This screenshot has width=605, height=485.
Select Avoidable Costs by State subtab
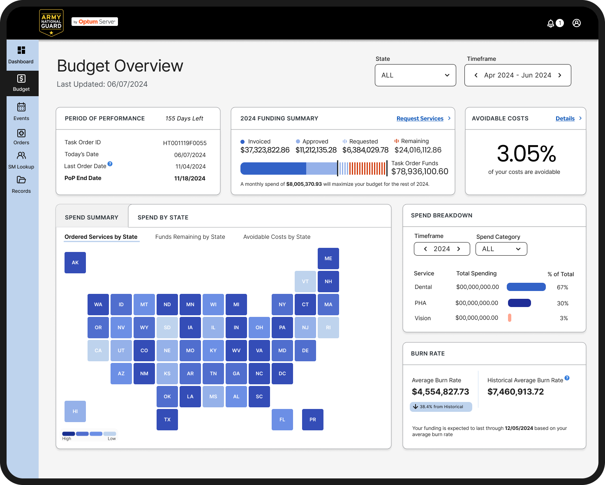(277, 237)
